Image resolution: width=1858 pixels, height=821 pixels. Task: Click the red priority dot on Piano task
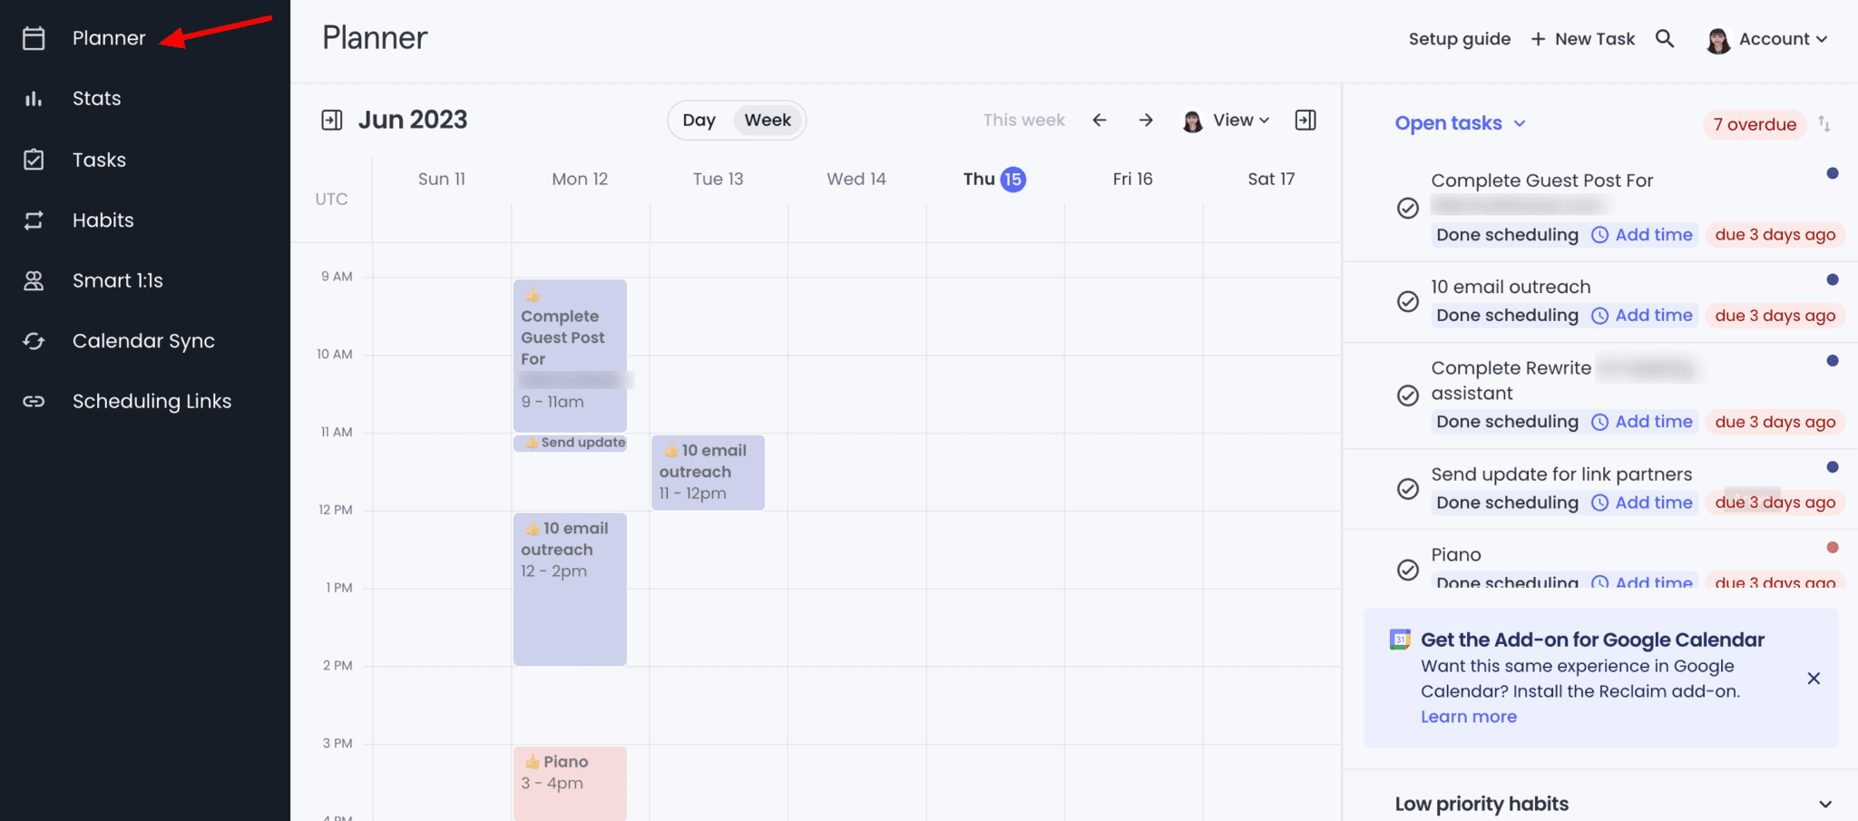(1832, 547)
